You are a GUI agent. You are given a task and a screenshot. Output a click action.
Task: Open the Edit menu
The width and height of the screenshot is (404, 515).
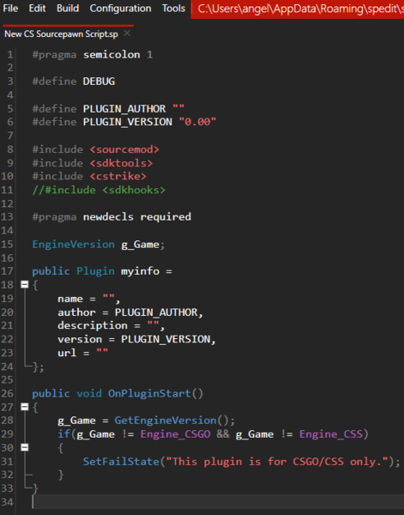pyautogui.click(x=37, y=9)
